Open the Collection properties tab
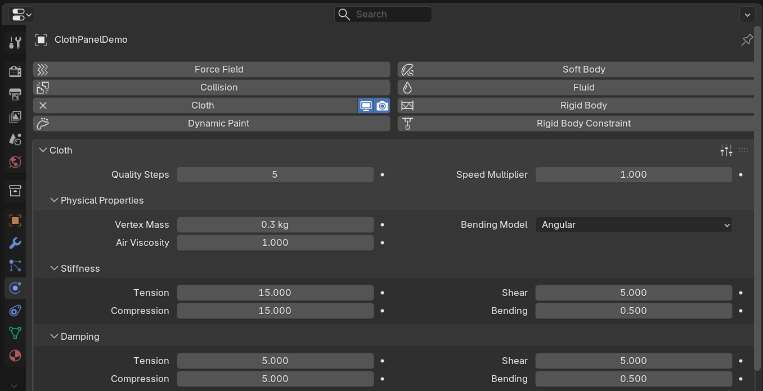The height and width of the screenshot is (391, 763). [x=15, y=191]
